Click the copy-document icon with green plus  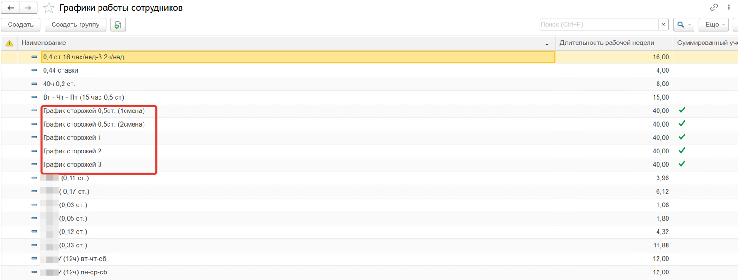118,25
